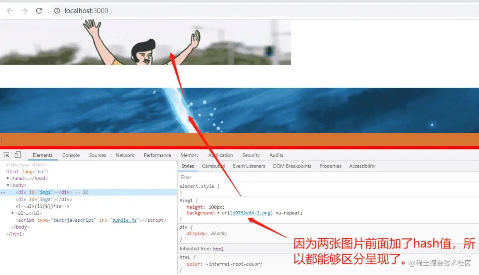Click the blue ocean background image
479x275 pixels.
[x=239, y=110]
